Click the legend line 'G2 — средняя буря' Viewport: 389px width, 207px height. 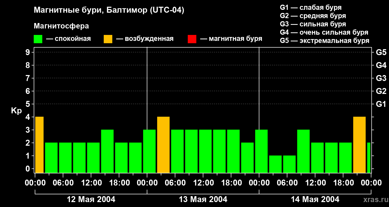point(313,16)
